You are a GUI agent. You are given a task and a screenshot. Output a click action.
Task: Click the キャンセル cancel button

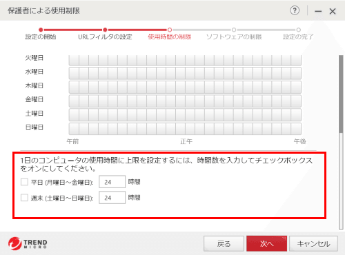[313, 243]
